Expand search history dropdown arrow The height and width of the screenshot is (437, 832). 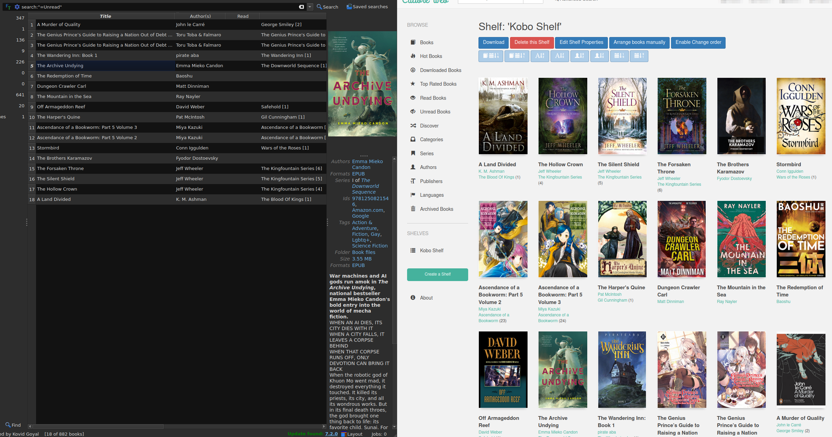(x=310, y=7)
